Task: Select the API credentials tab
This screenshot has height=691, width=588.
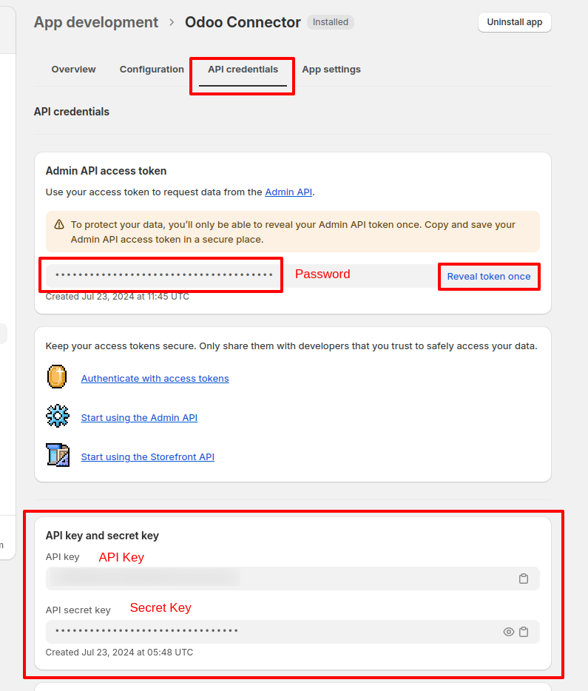Action: pyautogui.click(x=243, y=70)
